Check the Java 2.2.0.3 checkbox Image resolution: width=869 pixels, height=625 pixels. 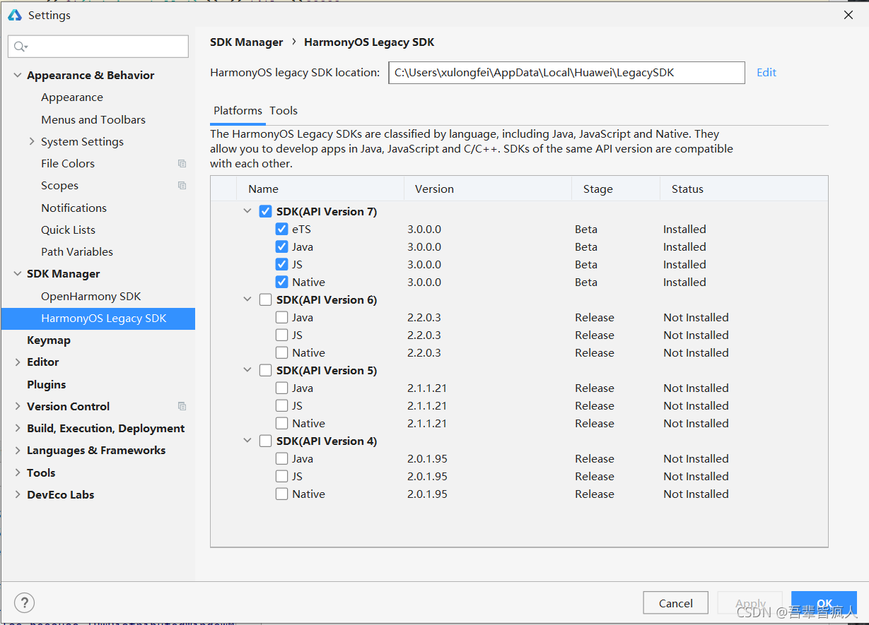pyautogui.click(x=281, y=318)
